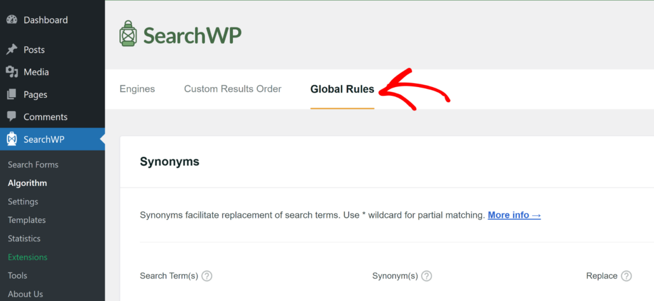Screen dimensions: 654x301
Task: Open help tooltip for Search Term(s)
Action: pyautogui.click(x=207, y=276)
